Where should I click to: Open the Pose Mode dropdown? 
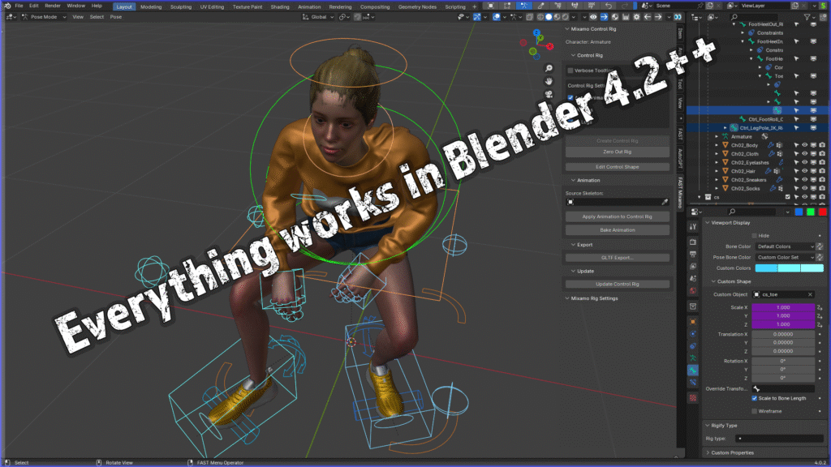[44, 17]
